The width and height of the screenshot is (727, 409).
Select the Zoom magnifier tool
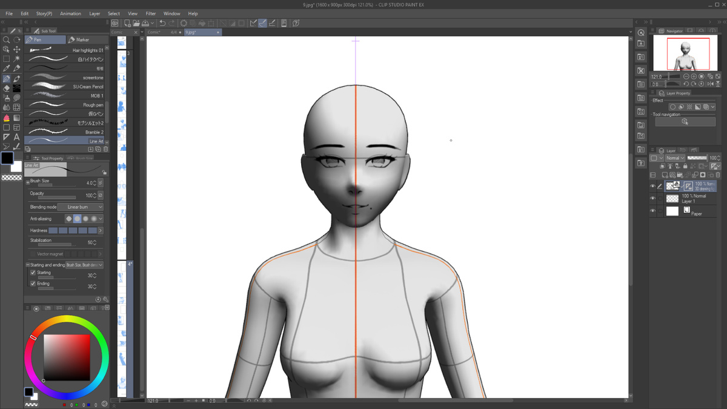pos(6,40)
